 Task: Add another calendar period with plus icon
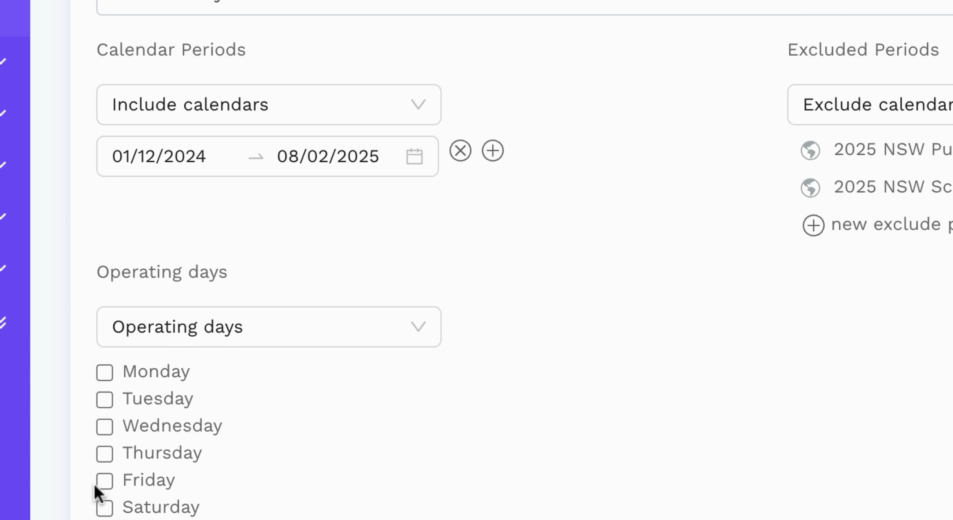(x=492, y=151)
